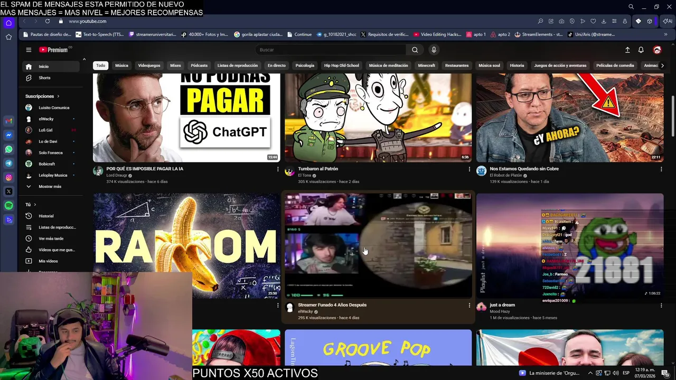Viewport: 676px width, 380px height.
Task: Click the browser profile person icon
Action: (625, 21)
